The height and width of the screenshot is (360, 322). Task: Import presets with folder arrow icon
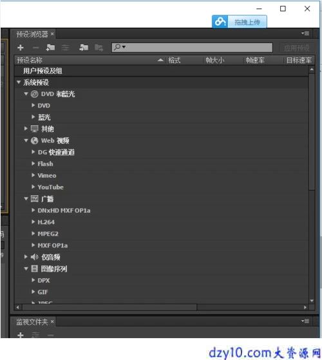click(x=84, y=48)
